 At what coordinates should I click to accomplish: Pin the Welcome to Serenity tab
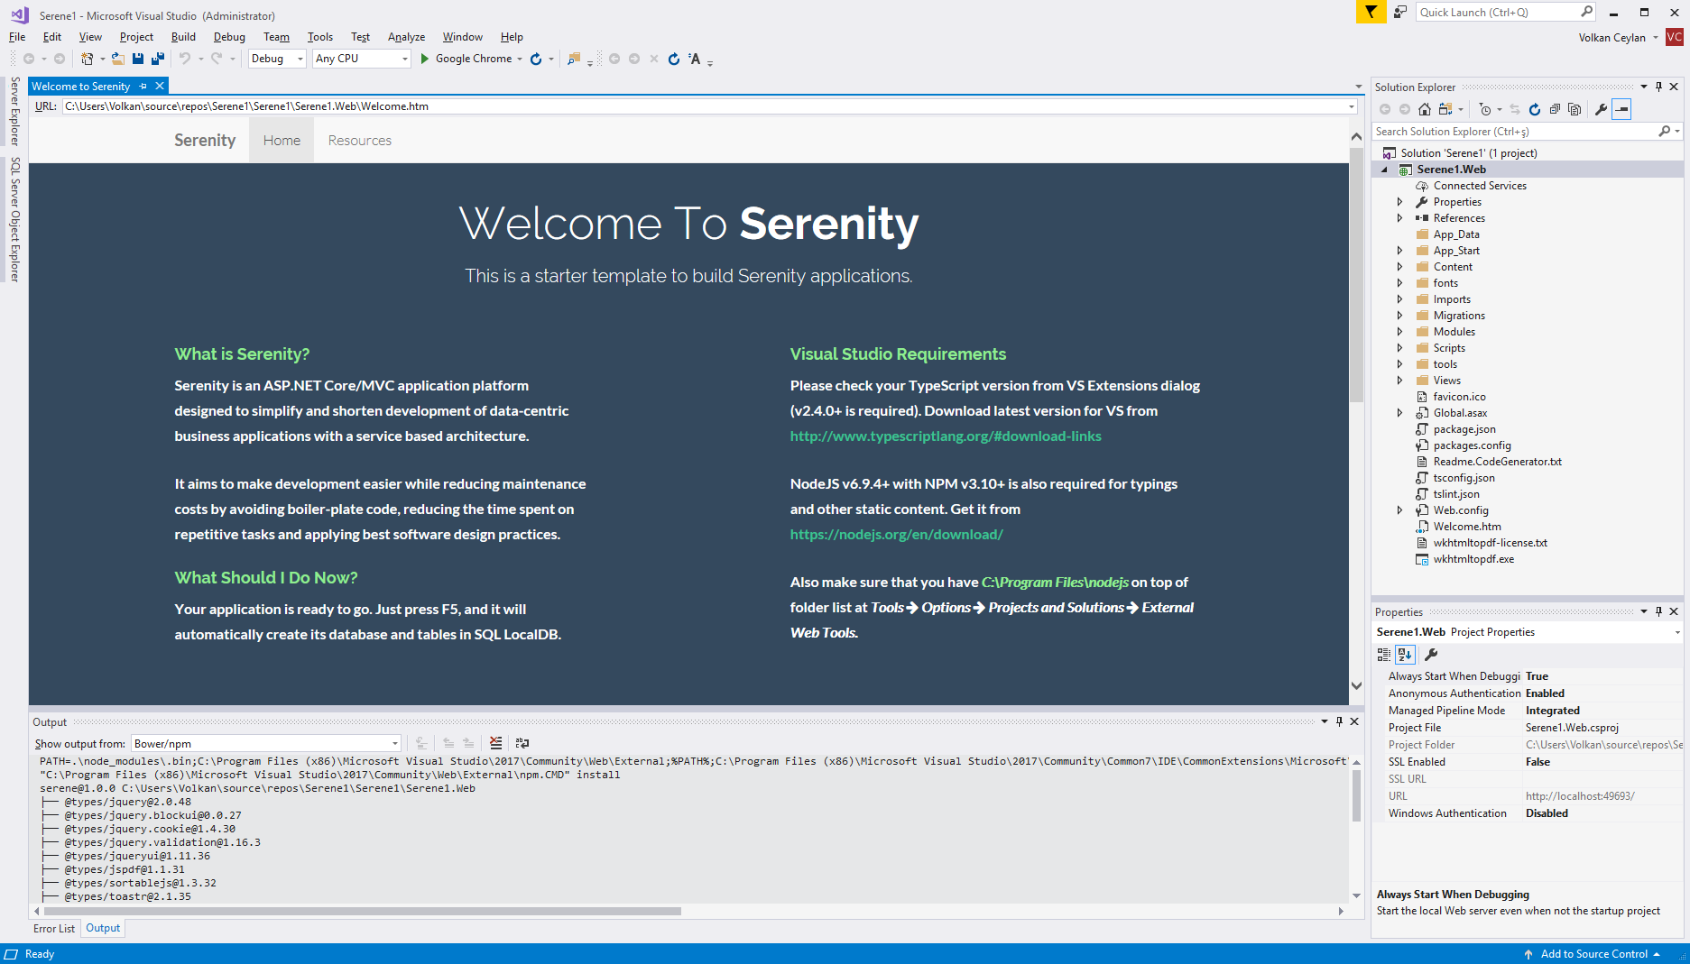tap(143, 87)
